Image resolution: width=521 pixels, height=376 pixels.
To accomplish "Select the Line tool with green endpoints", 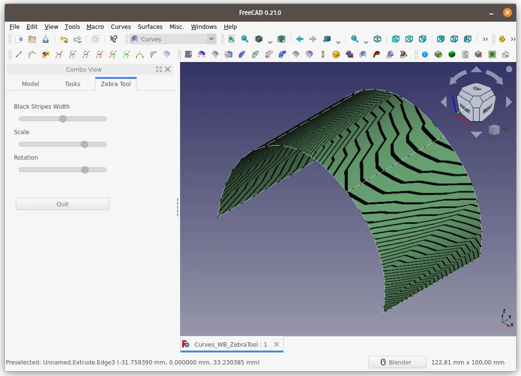I will (19, 54).
